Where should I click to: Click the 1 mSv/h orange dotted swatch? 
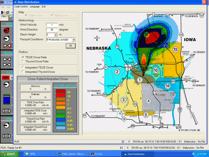[x=61, y=103]
